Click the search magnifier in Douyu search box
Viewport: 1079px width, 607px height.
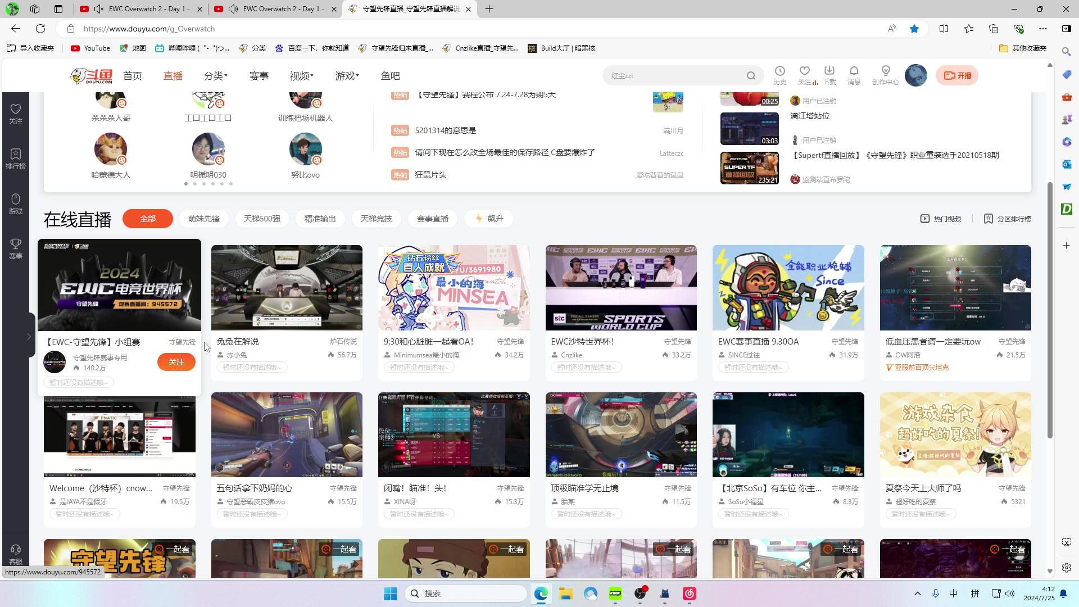click(x=751, y=75)
